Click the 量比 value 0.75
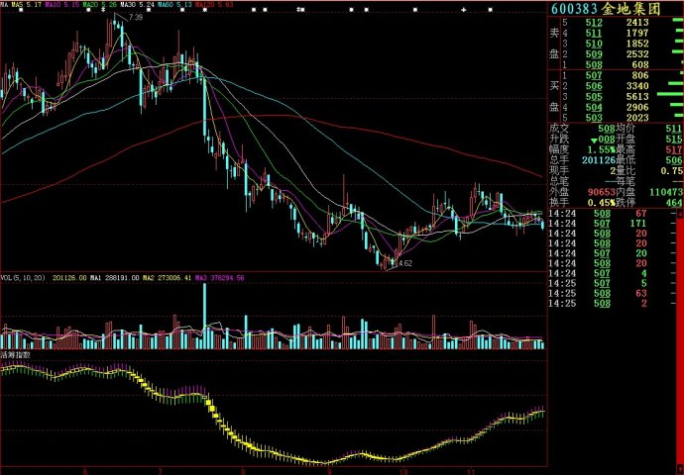 tap(672, 170)
